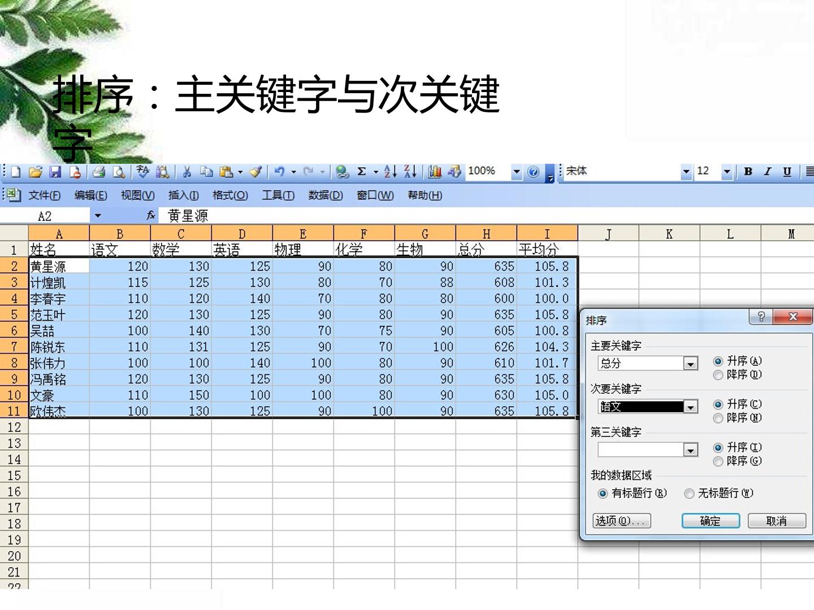Cut the selection with the scissors icon
The image size is (814, 610).
[187, 172]
